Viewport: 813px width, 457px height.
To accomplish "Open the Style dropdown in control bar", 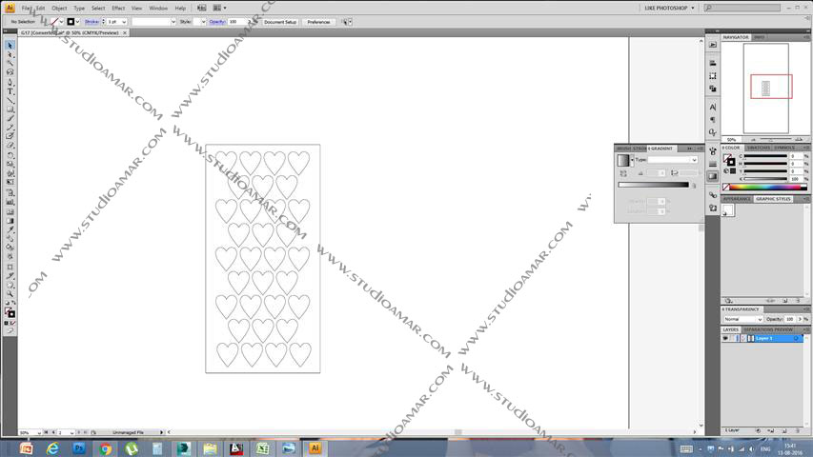I will click(x=203, y=22).
